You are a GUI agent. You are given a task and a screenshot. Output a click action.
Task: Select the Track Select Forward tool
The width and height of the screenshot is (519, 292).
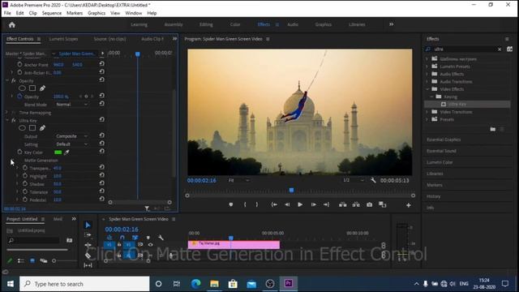coord(88,234)
